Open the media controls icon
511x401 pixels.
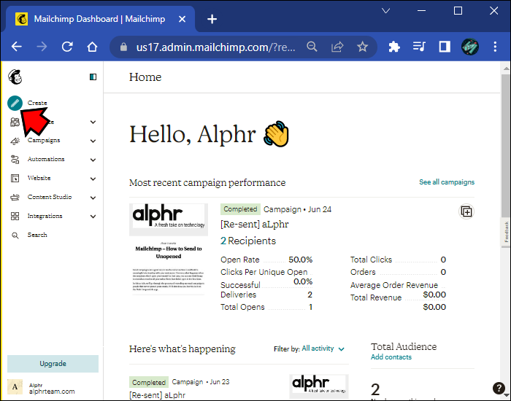(419, 47)
